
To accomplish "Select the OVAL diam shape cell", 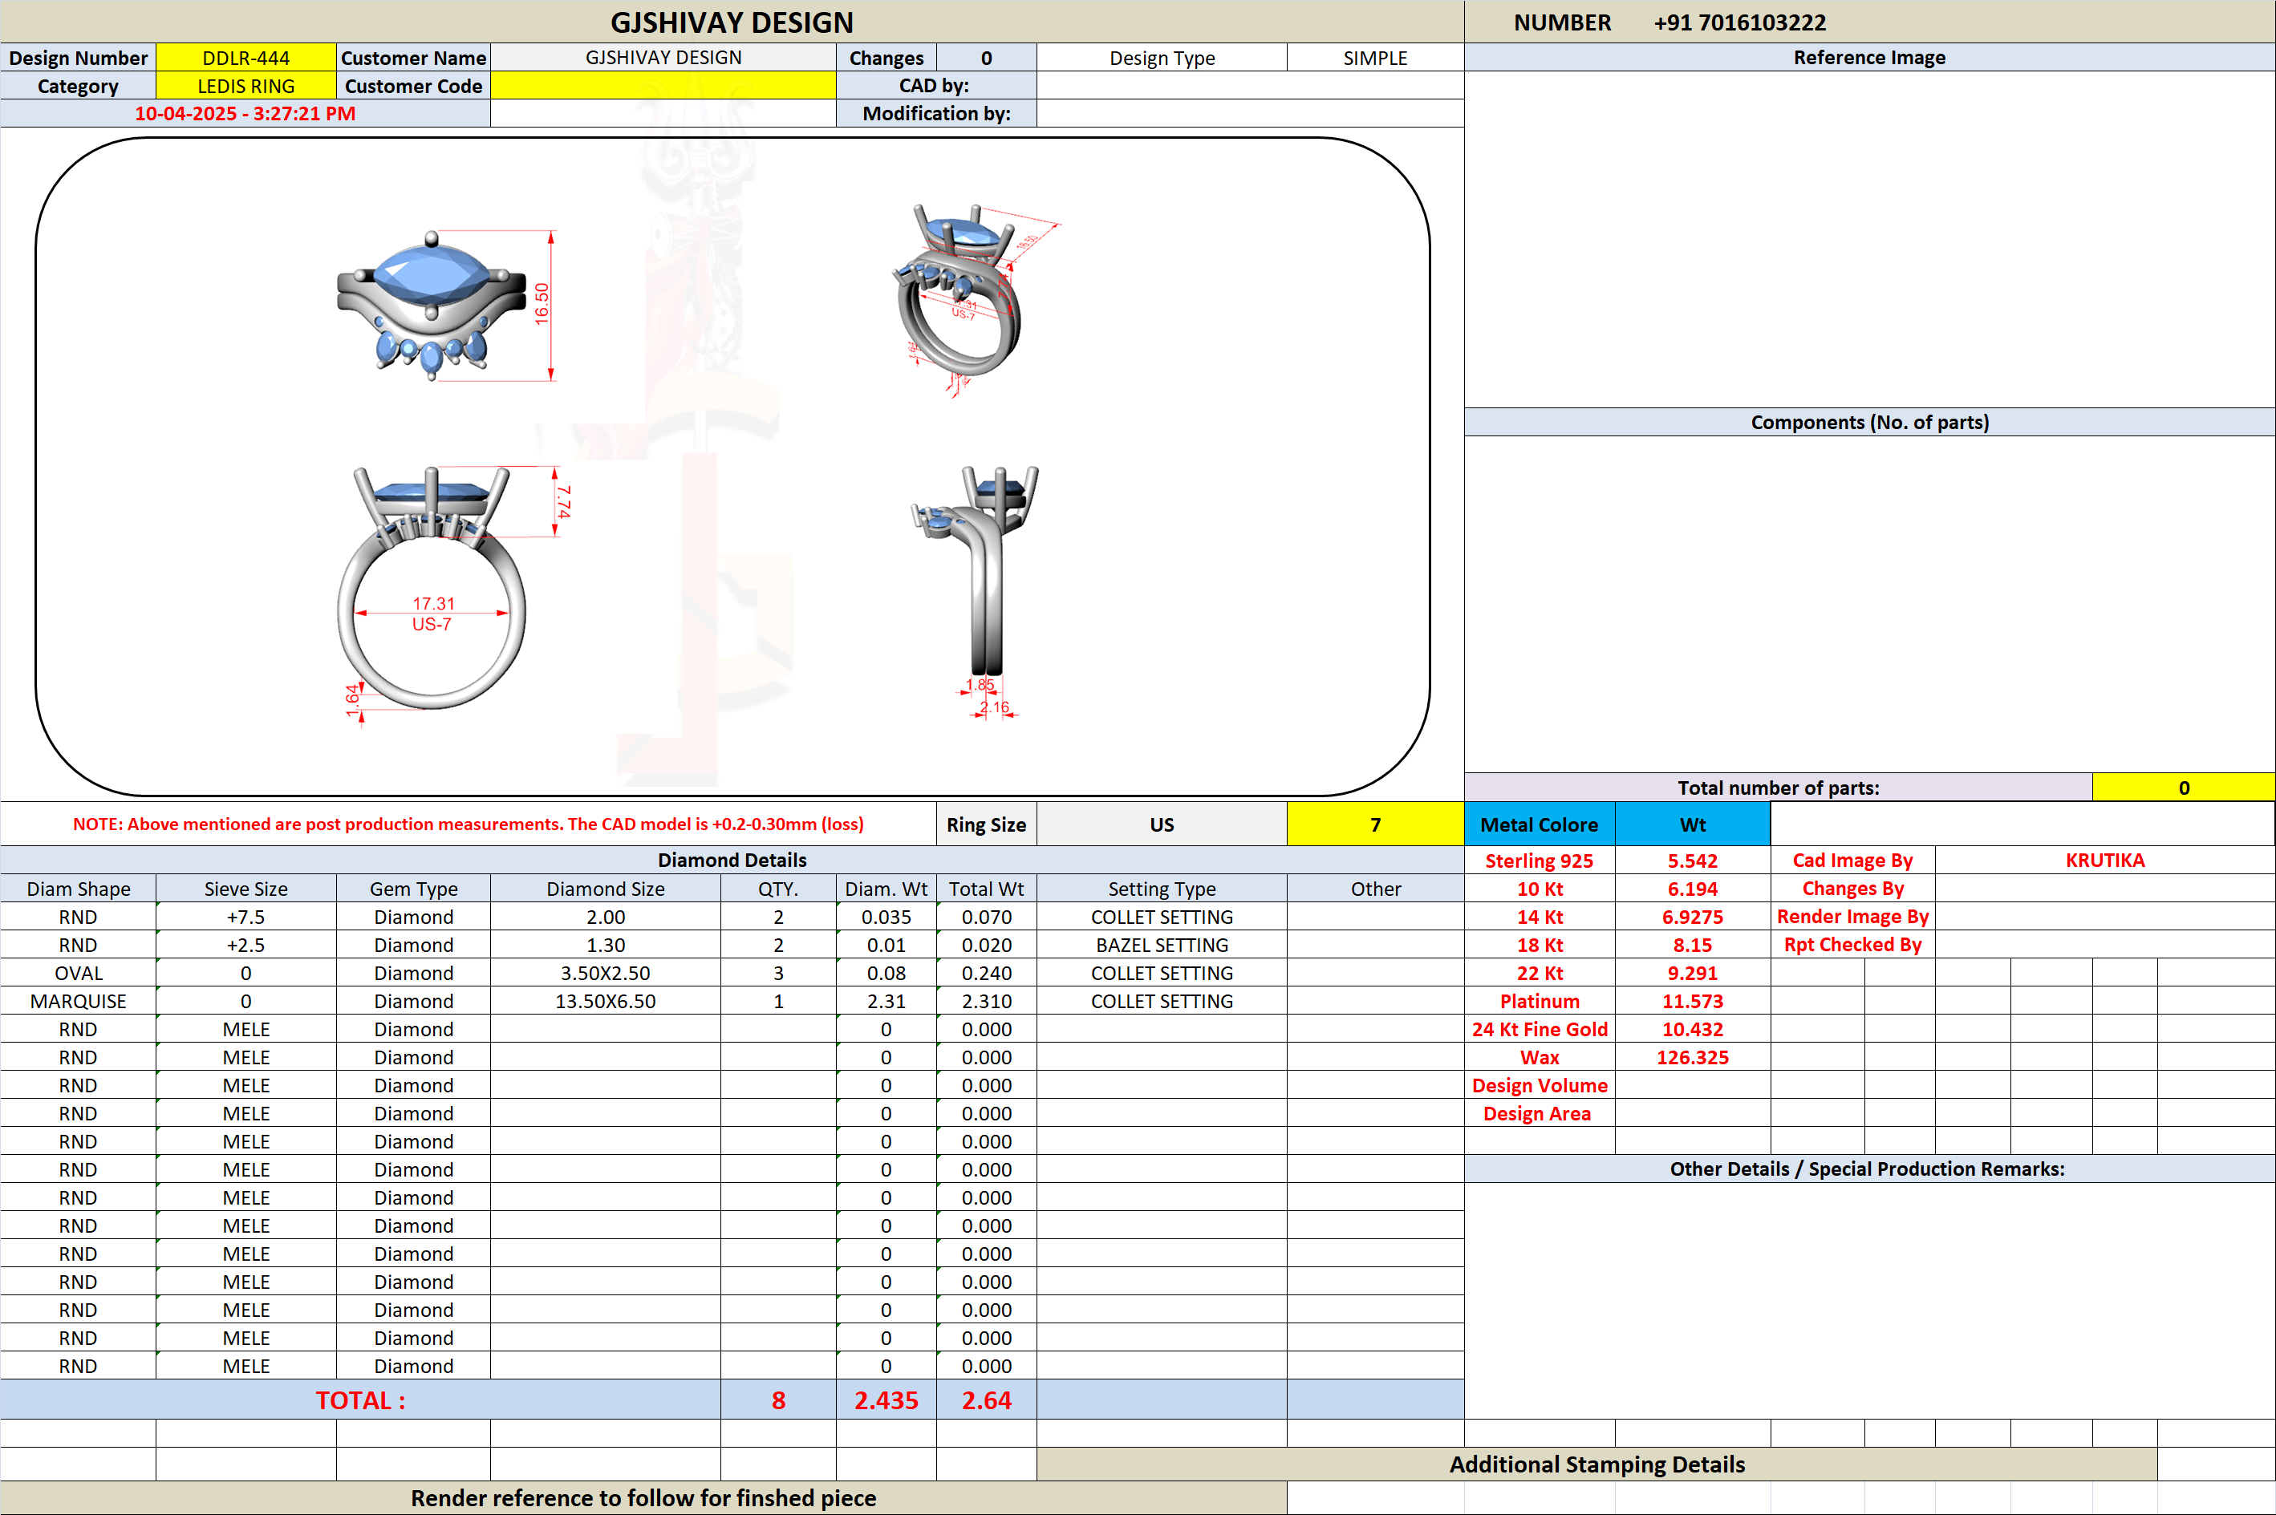I will pos(79,973).
